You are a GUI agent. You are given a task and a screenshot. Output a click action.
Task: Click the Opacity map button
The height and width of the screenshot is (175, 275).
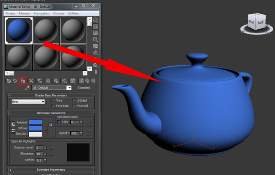click(88, 133)
